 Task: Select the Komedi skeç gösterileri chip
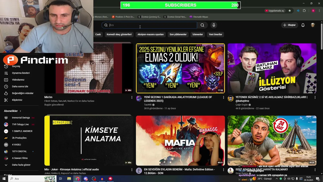(119, 34)
